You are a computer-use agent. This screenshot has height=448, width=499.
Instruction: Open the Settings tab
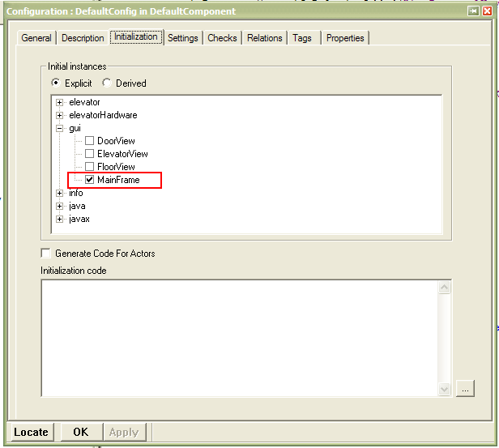click(183, 38)
